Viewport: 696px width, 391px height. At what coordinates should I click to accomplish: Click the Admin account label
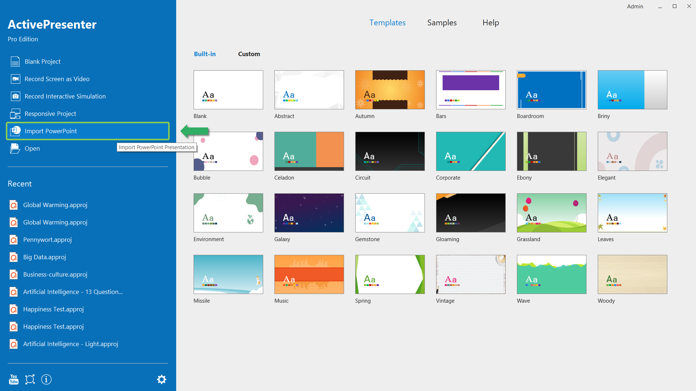tap(635, 7)
